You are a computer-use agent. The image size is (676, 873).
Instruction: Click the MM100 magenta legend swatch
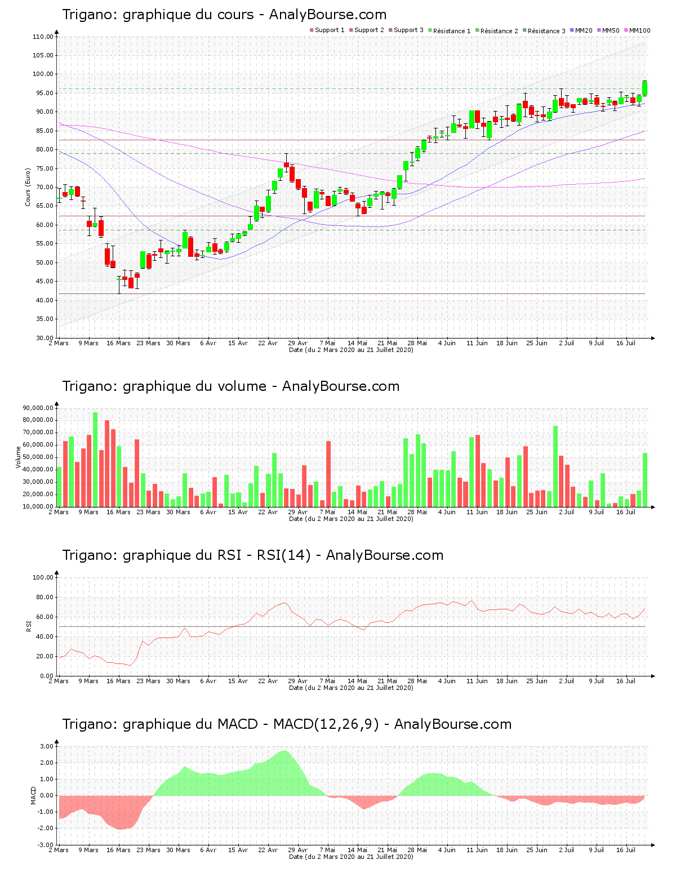(626, 30)
